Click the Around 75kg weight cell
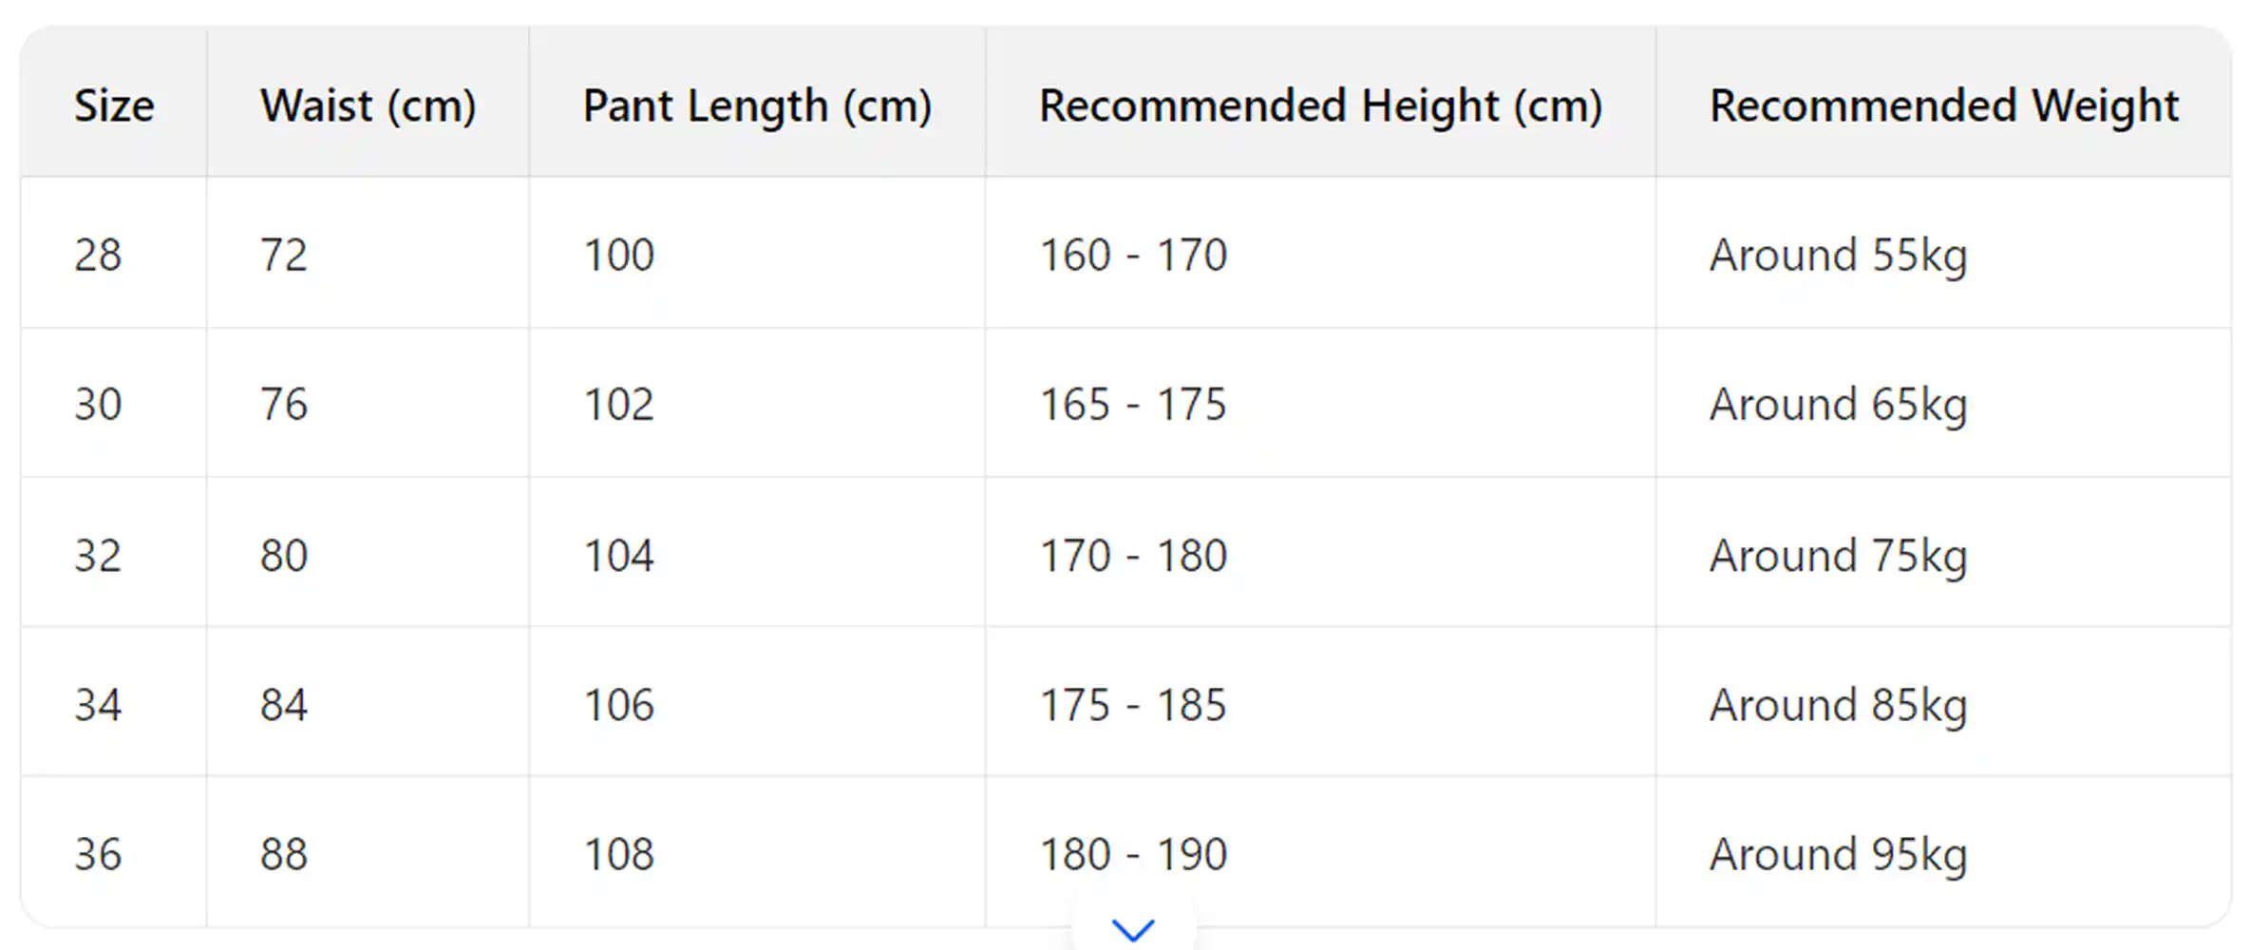2250x950 pixels. (x=1838, y=555)
